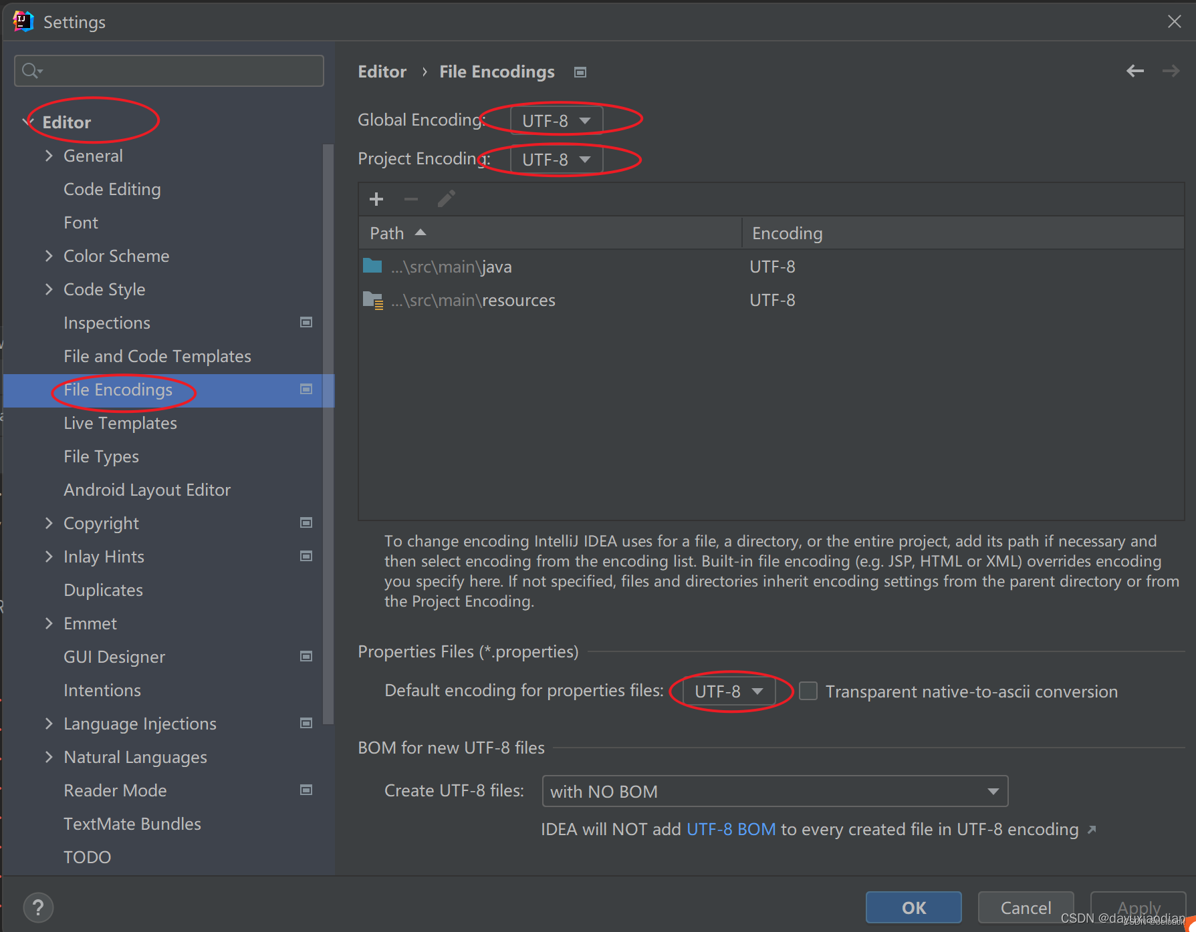This screenshot has height=932, width=1196.
Task: Open Live Templates settings
Action: [120, 423]
